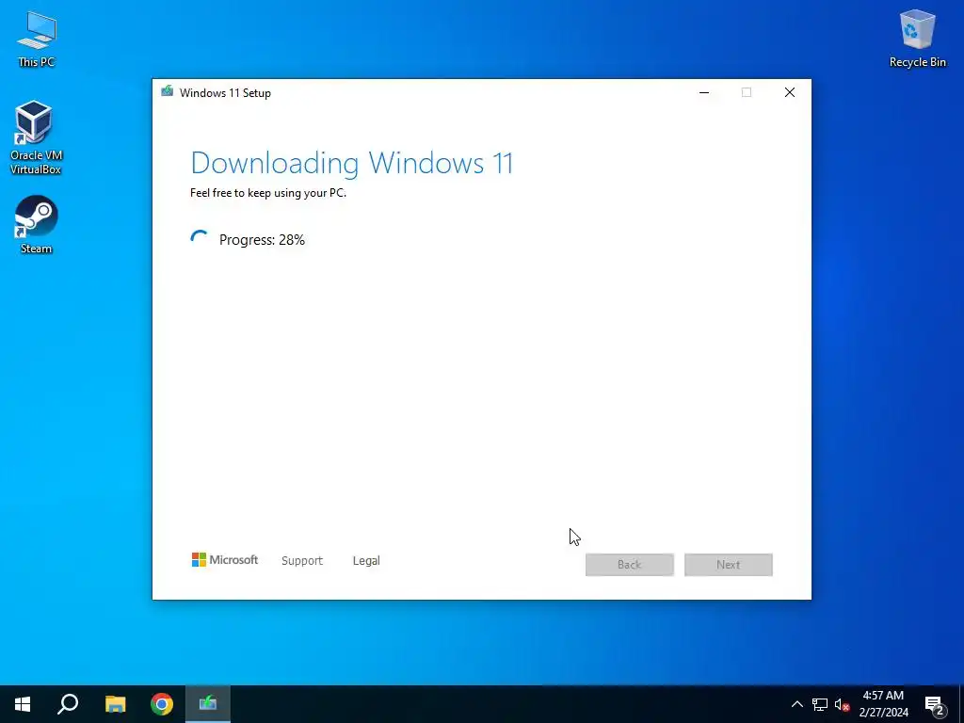
Task: Close the Windows 11 Setup window
Action: pos(790,92)
